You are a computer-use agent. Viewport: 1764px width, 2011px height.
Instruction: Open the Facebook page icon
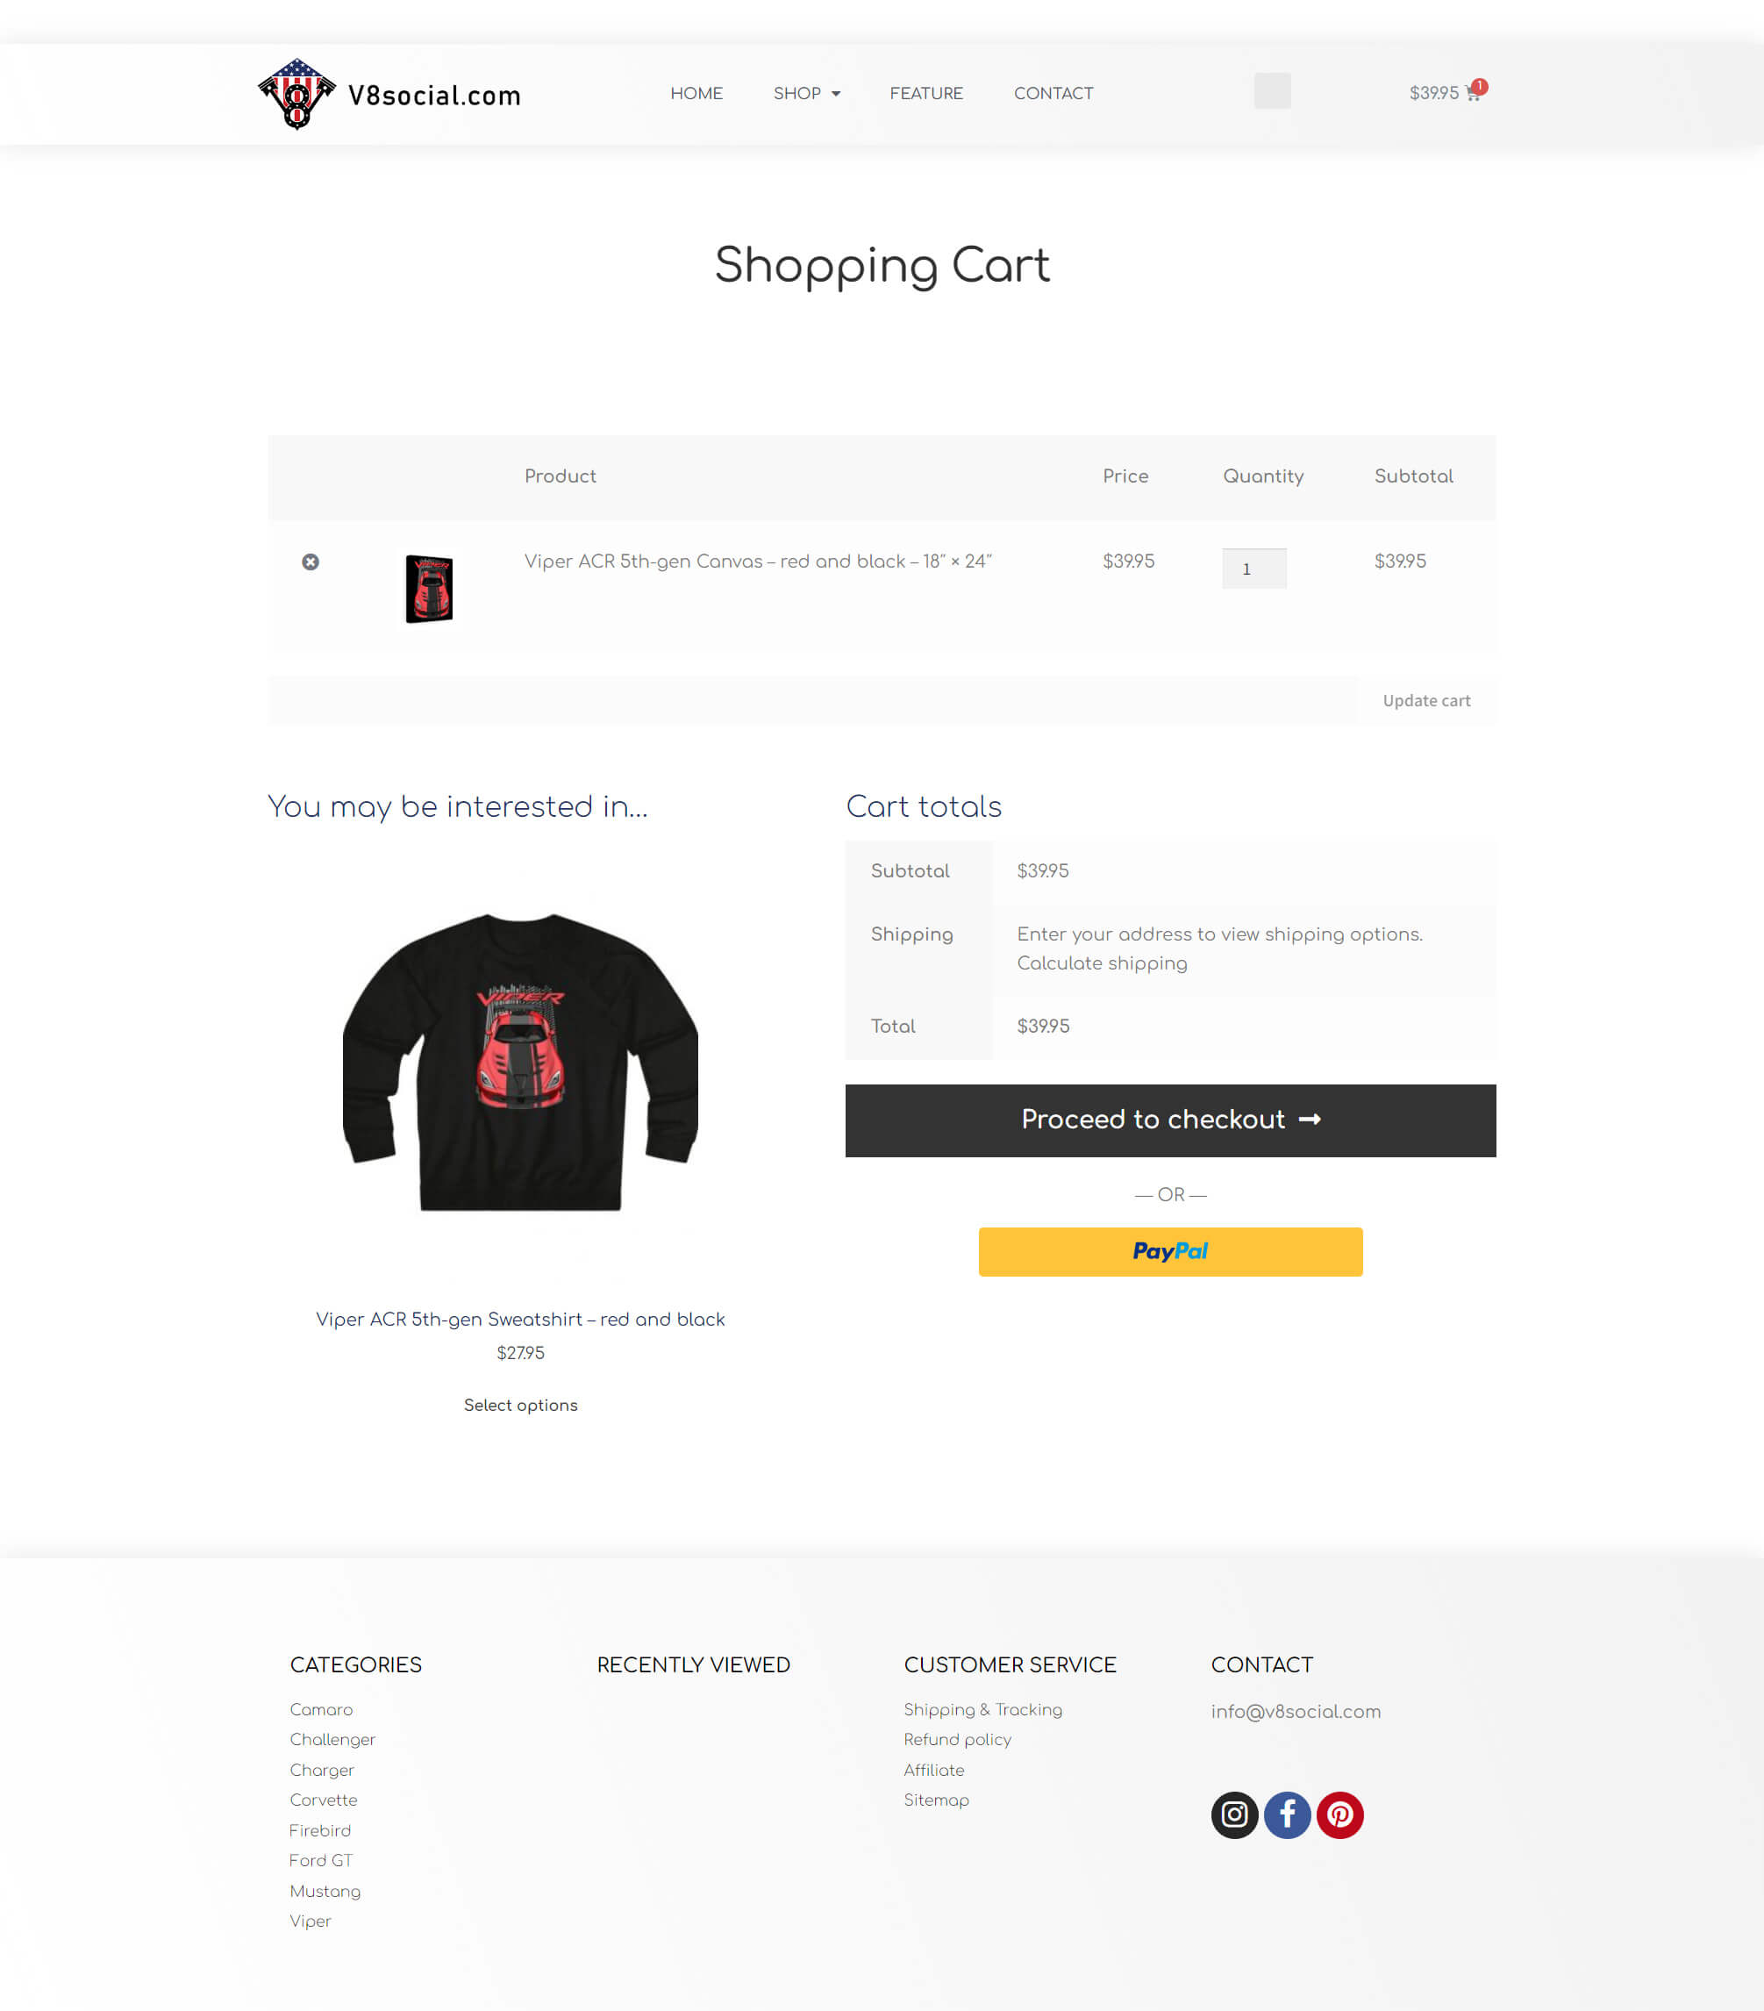coord(1287,1814)
